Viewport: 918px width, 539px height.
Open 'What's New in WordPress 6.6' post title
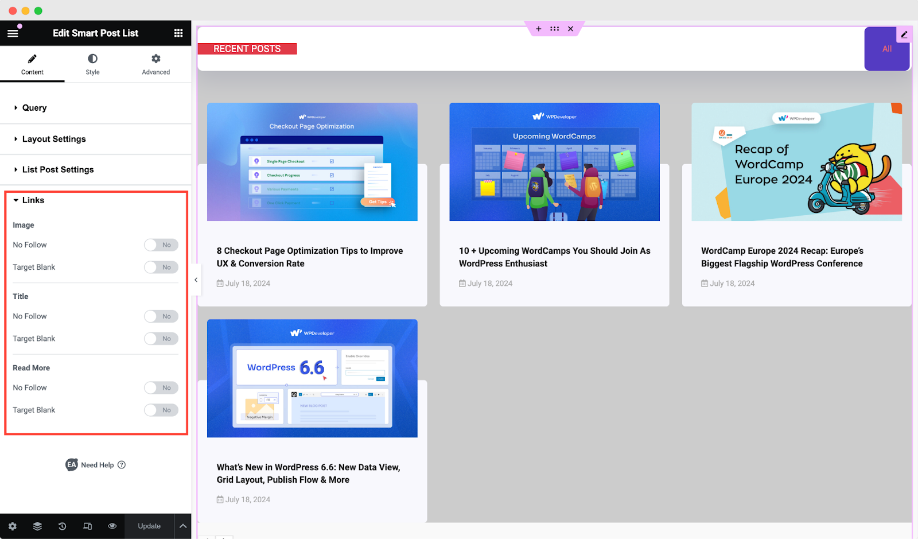click(x=308, y=474)
